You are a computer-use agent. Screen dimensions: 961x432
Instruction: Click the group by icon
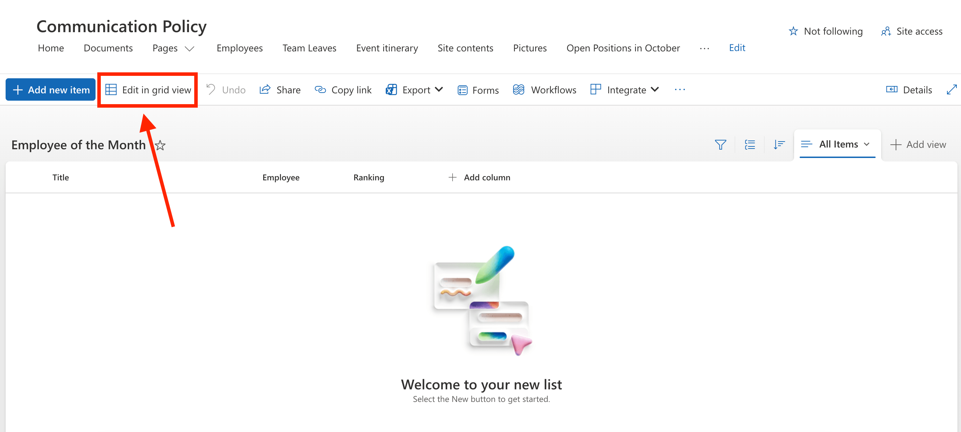coord(750,145)
